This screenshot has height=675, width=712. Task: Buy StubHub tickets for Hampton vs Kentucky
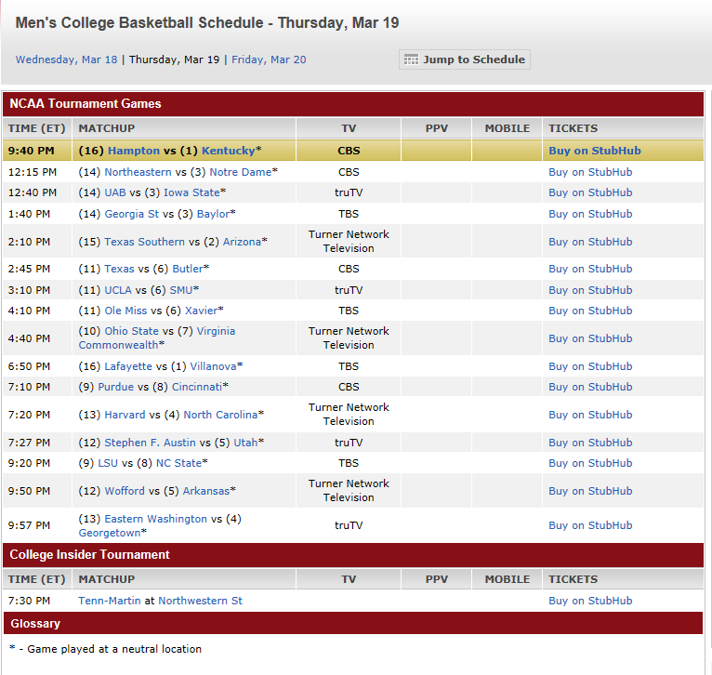(595, 151)
